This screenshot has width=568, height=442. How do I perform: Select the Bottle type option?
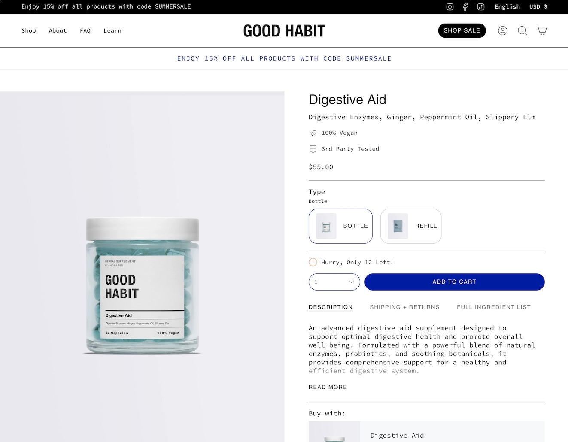tap(340, 226)
